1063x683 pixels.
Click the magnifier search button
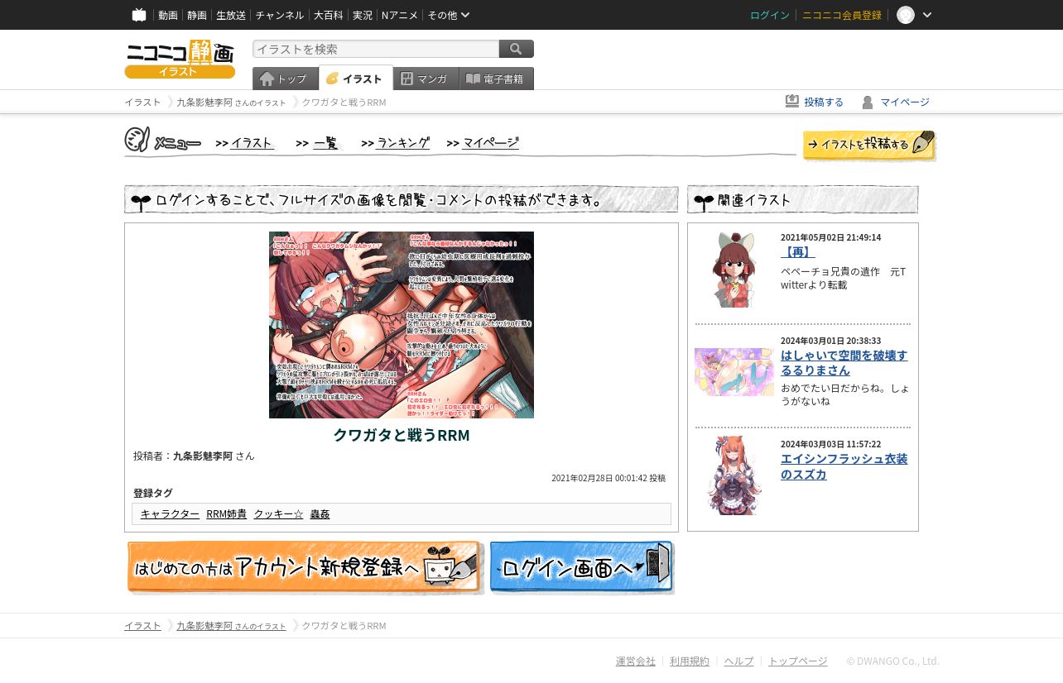pos(517,49)
